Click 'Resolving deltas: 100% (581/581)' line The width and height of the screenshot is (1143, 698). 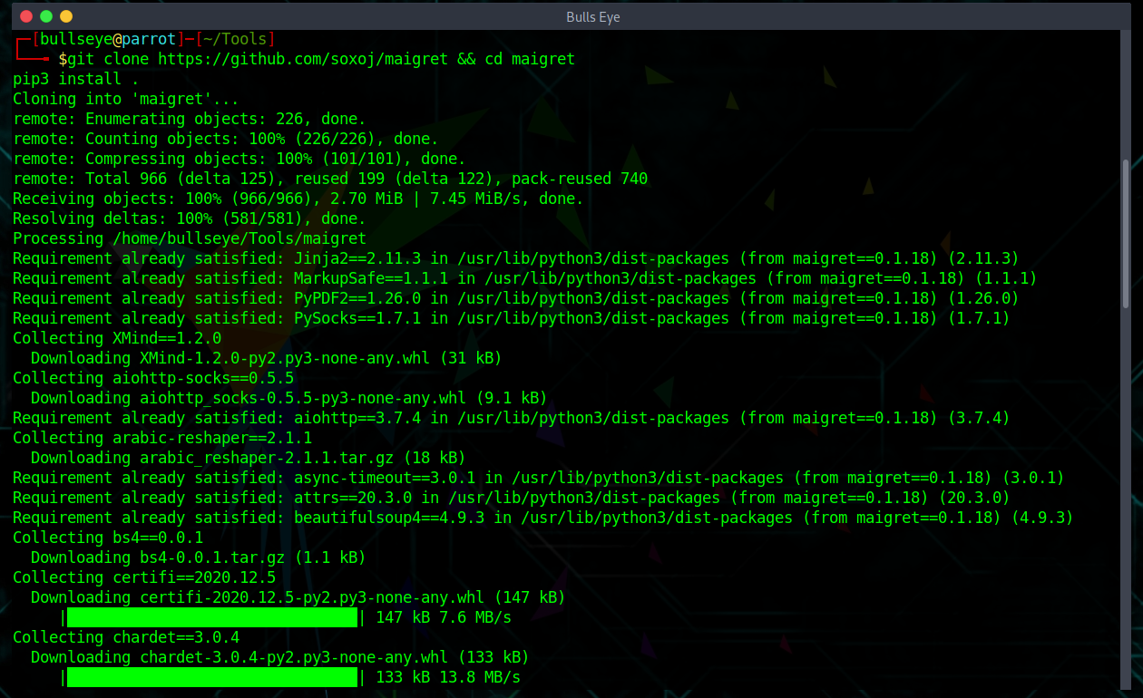(x=190, y=219)
